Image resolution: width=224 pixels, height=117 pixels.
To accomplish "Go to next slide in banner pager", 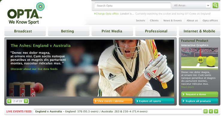I will pyautogui.click(x=26, y=101).
